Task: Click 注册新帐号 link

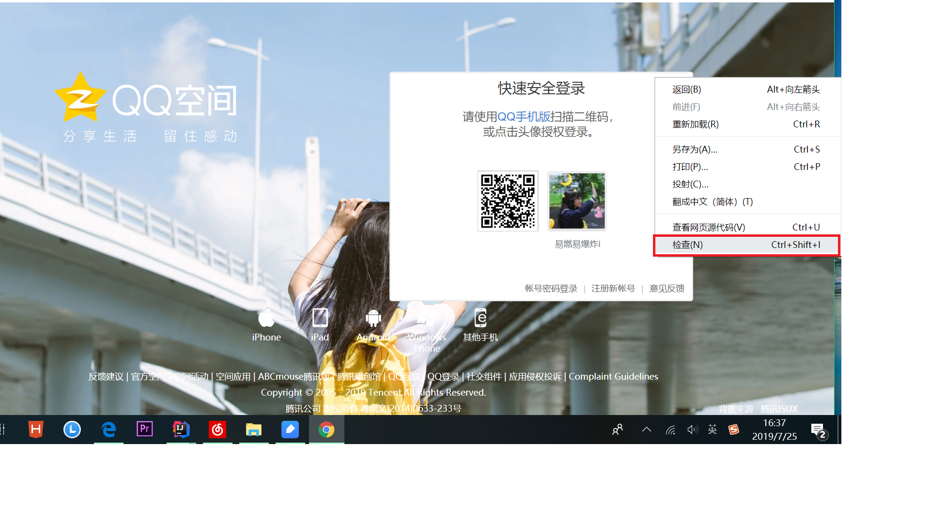Action: point(613,289)
